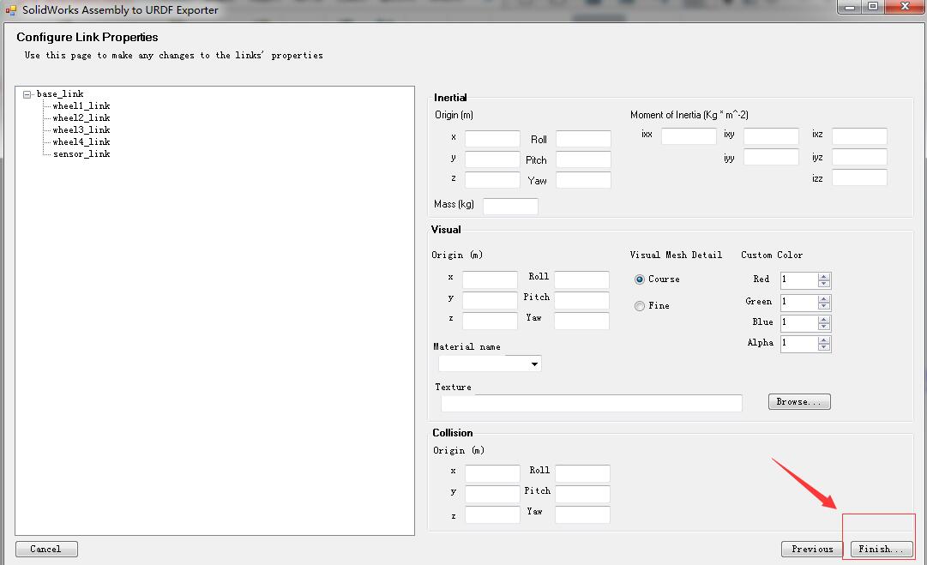Click the iyy moment of inertia field
Viewport: 927px width, 565px height.
point(772,157)
